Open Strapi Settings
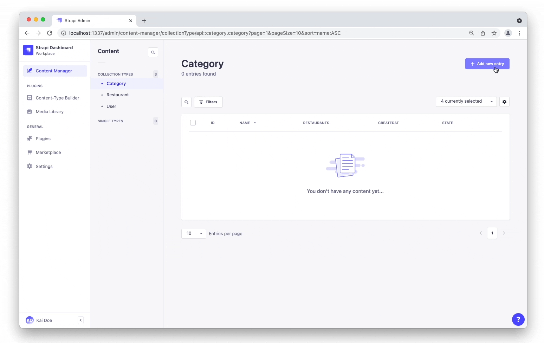This screenshot has width=544, height=343. coord(44,166)
